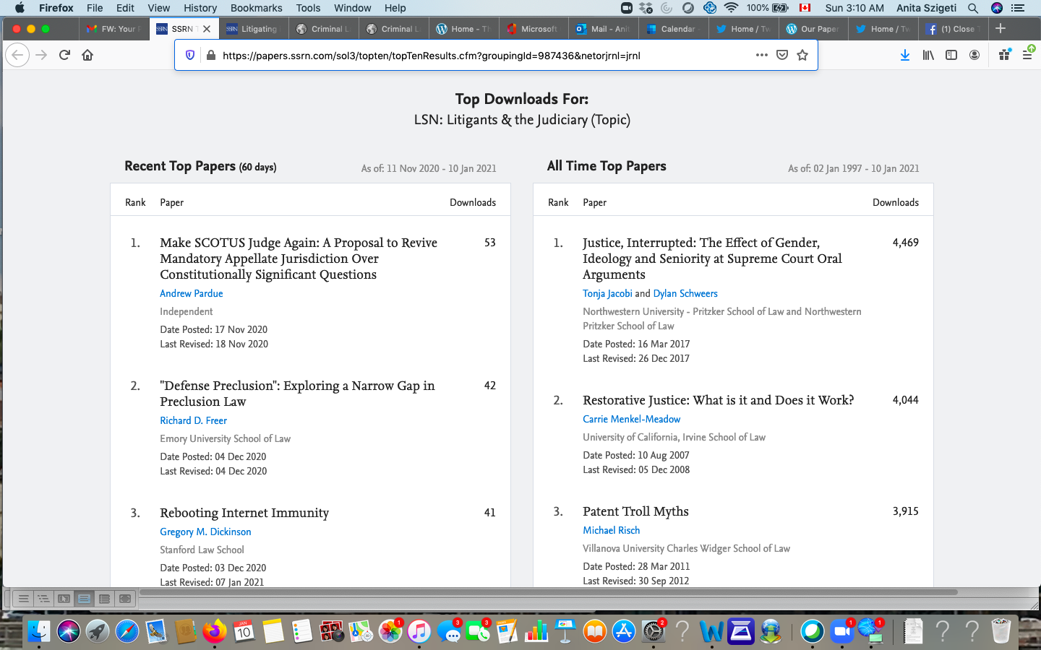Toggle the outline view button in bottom bar
This screenshot has height=650, width=1041.
point(43,599)
